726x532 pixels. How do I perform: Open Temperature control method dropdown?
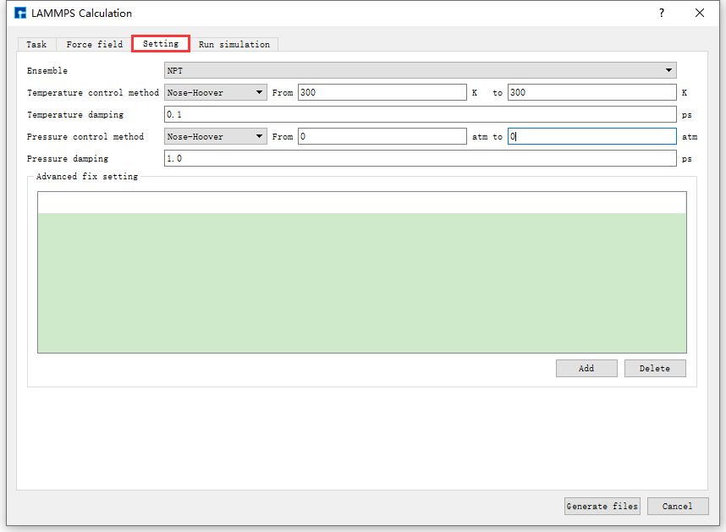click(x=215, y=92)
